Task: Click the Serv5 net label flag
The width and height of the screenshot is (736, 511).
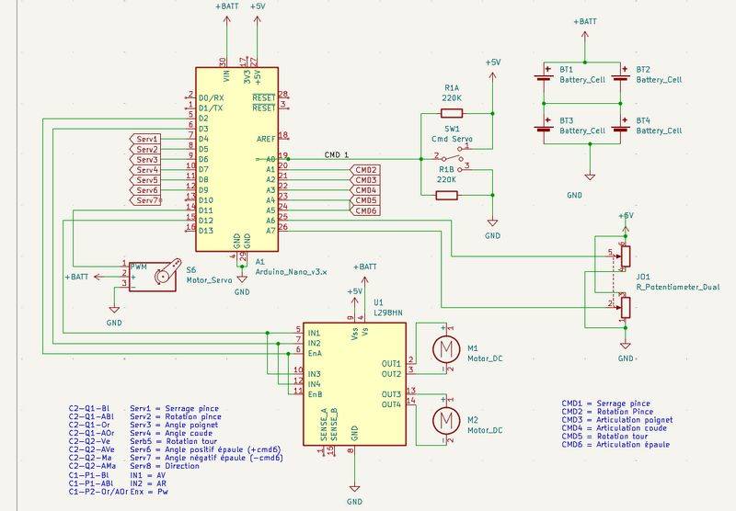Action: 144,180
